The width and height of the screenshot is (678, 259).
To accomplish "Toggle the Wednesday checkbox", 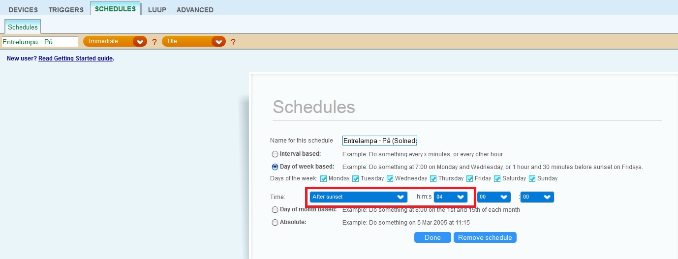I will pyautogui.click(x=390, y=178).
